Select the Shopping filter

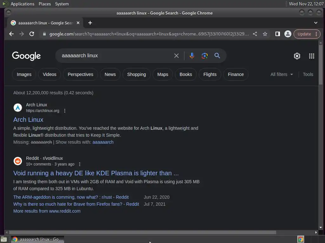pyautogui.click(x=136, y=74)
